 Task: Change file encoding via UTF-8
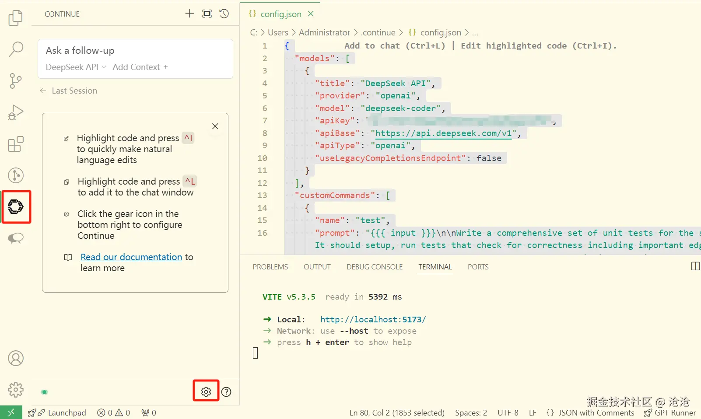(508, 412)
